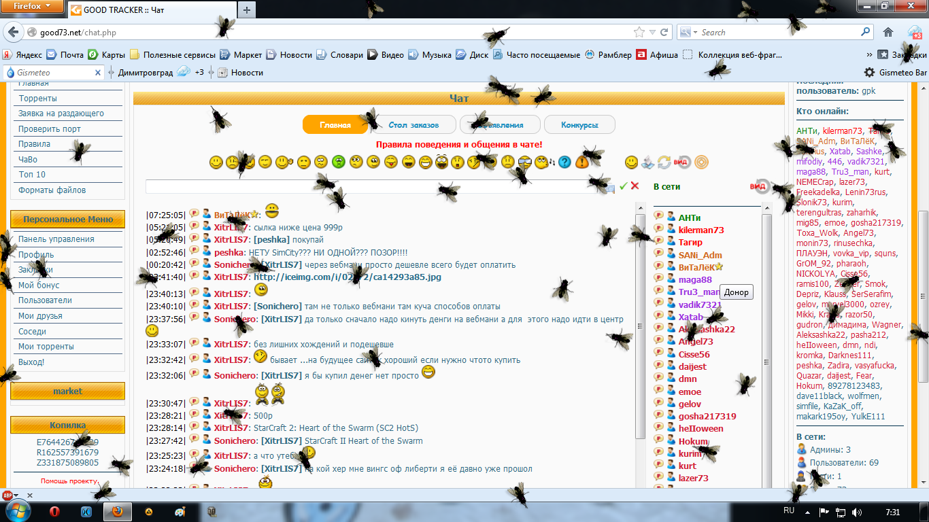The height and width of the screenshot is (522, 929).
Task: Launch Opera from the Windows taskbar
Action: point(54,512)
